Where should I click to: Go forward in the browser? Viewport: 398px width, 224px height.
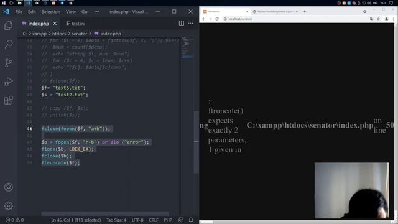[x=210, y=19]
